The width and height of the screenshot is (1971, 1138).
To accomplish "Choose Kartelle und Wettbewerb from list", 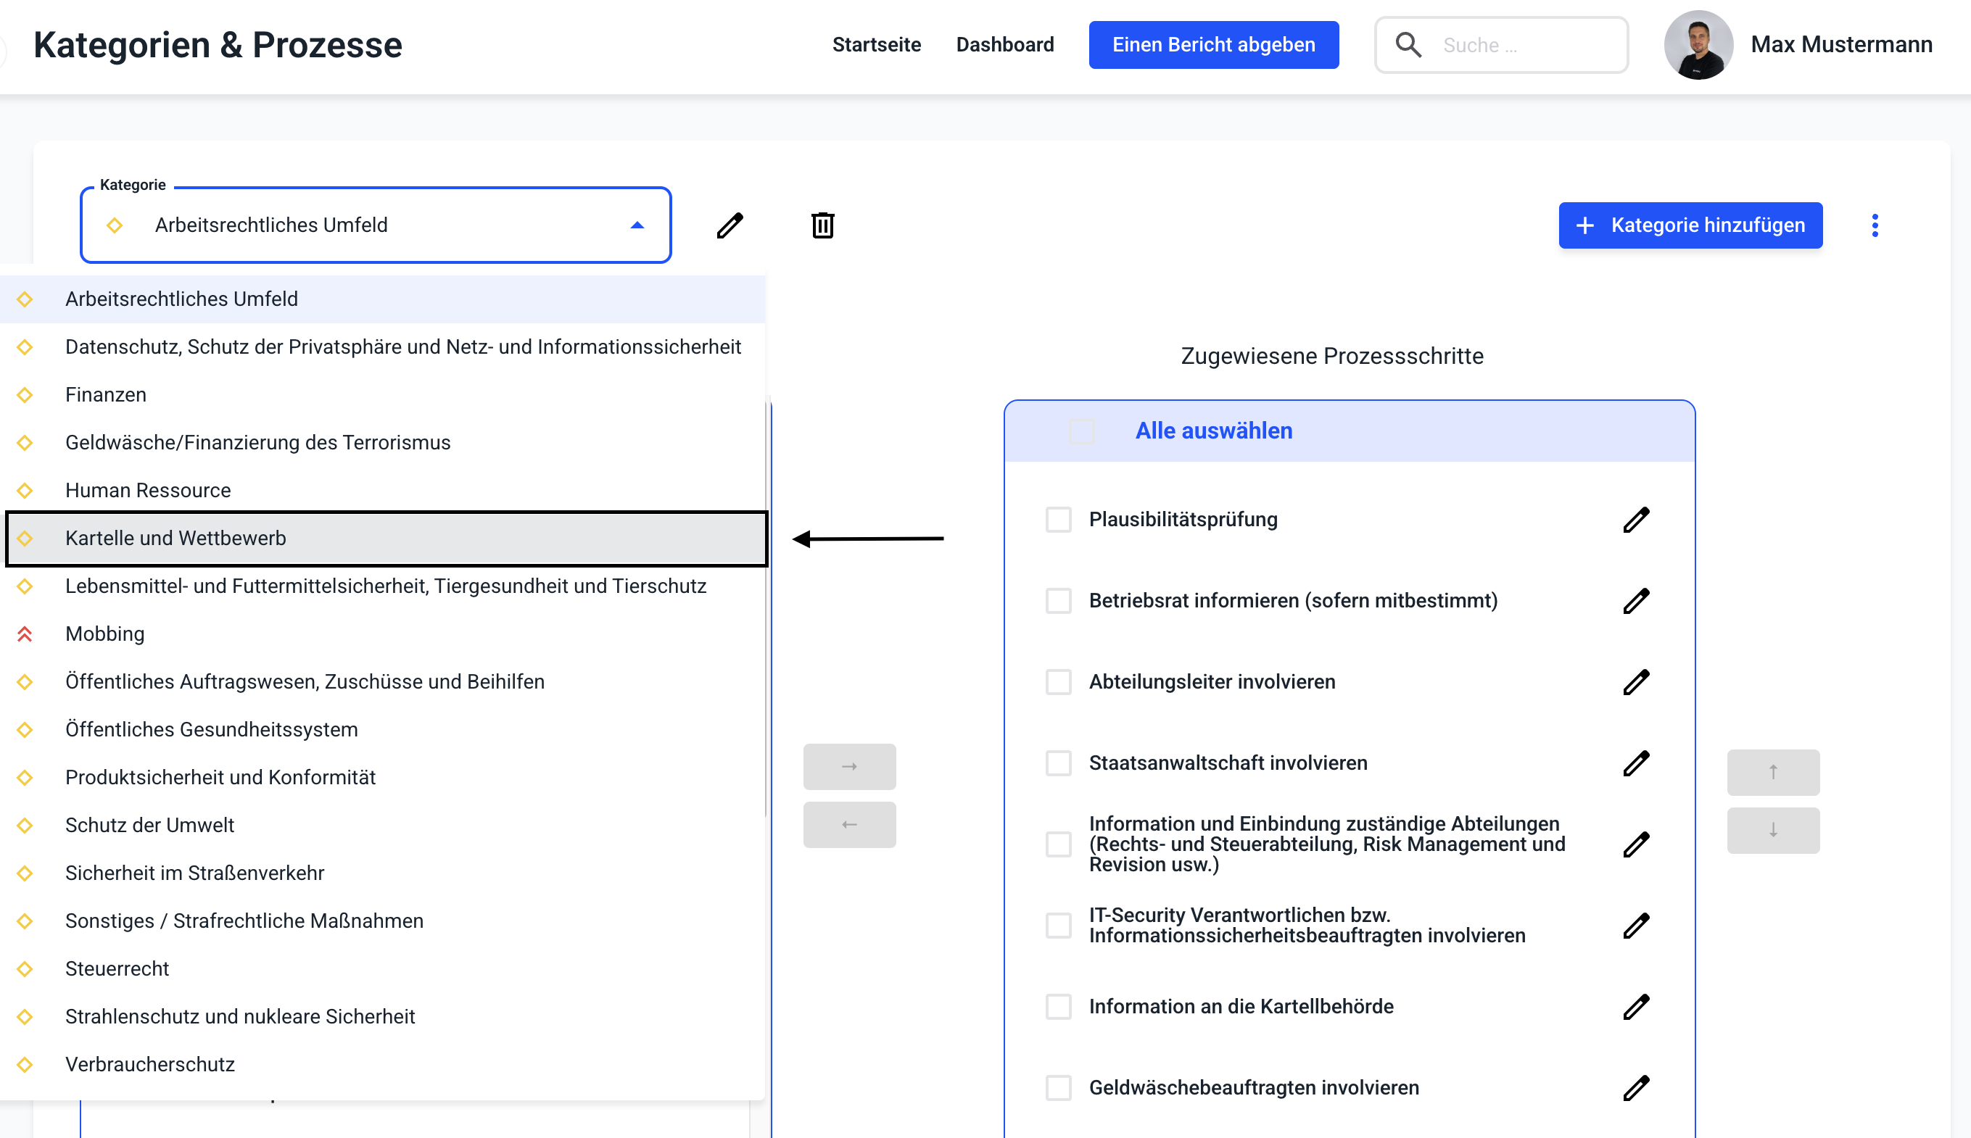I will (x=175, y=539).
